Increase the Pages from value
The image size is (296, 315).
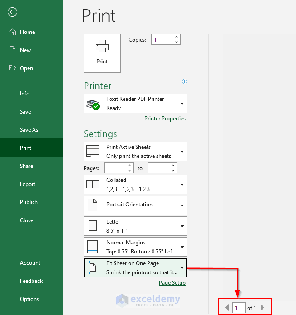[x=129, y=165]
